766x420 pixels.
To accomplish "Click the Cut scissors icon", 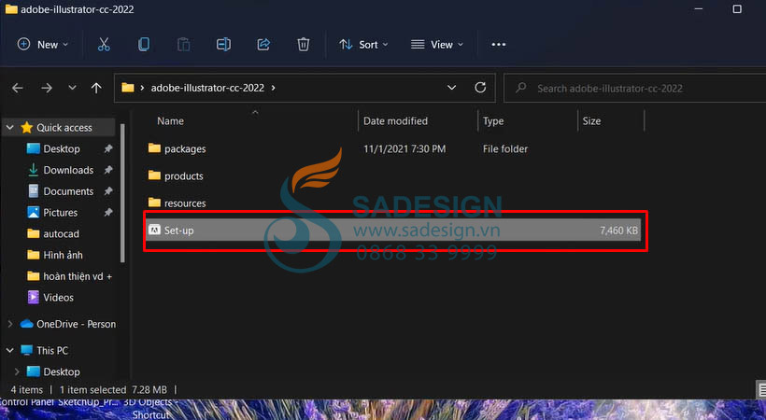I will pyautogui.click(x=104, y=45).
